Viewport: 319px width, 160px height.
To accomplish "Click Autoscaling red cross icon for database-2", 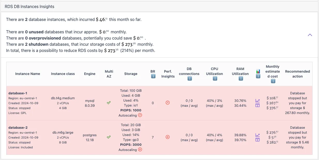I will click(140, 149).
